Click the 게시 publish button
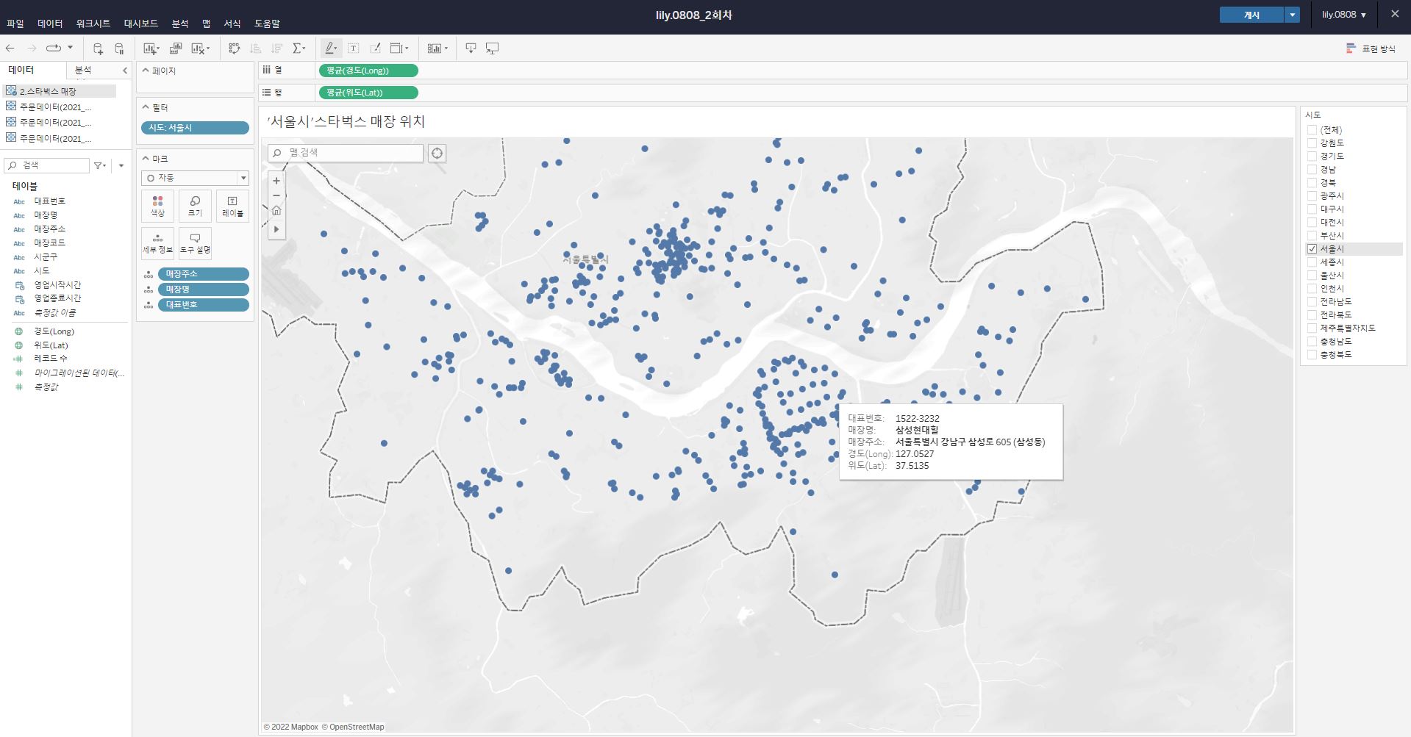Screen dimensions: 1411x737 [1251, 15]
